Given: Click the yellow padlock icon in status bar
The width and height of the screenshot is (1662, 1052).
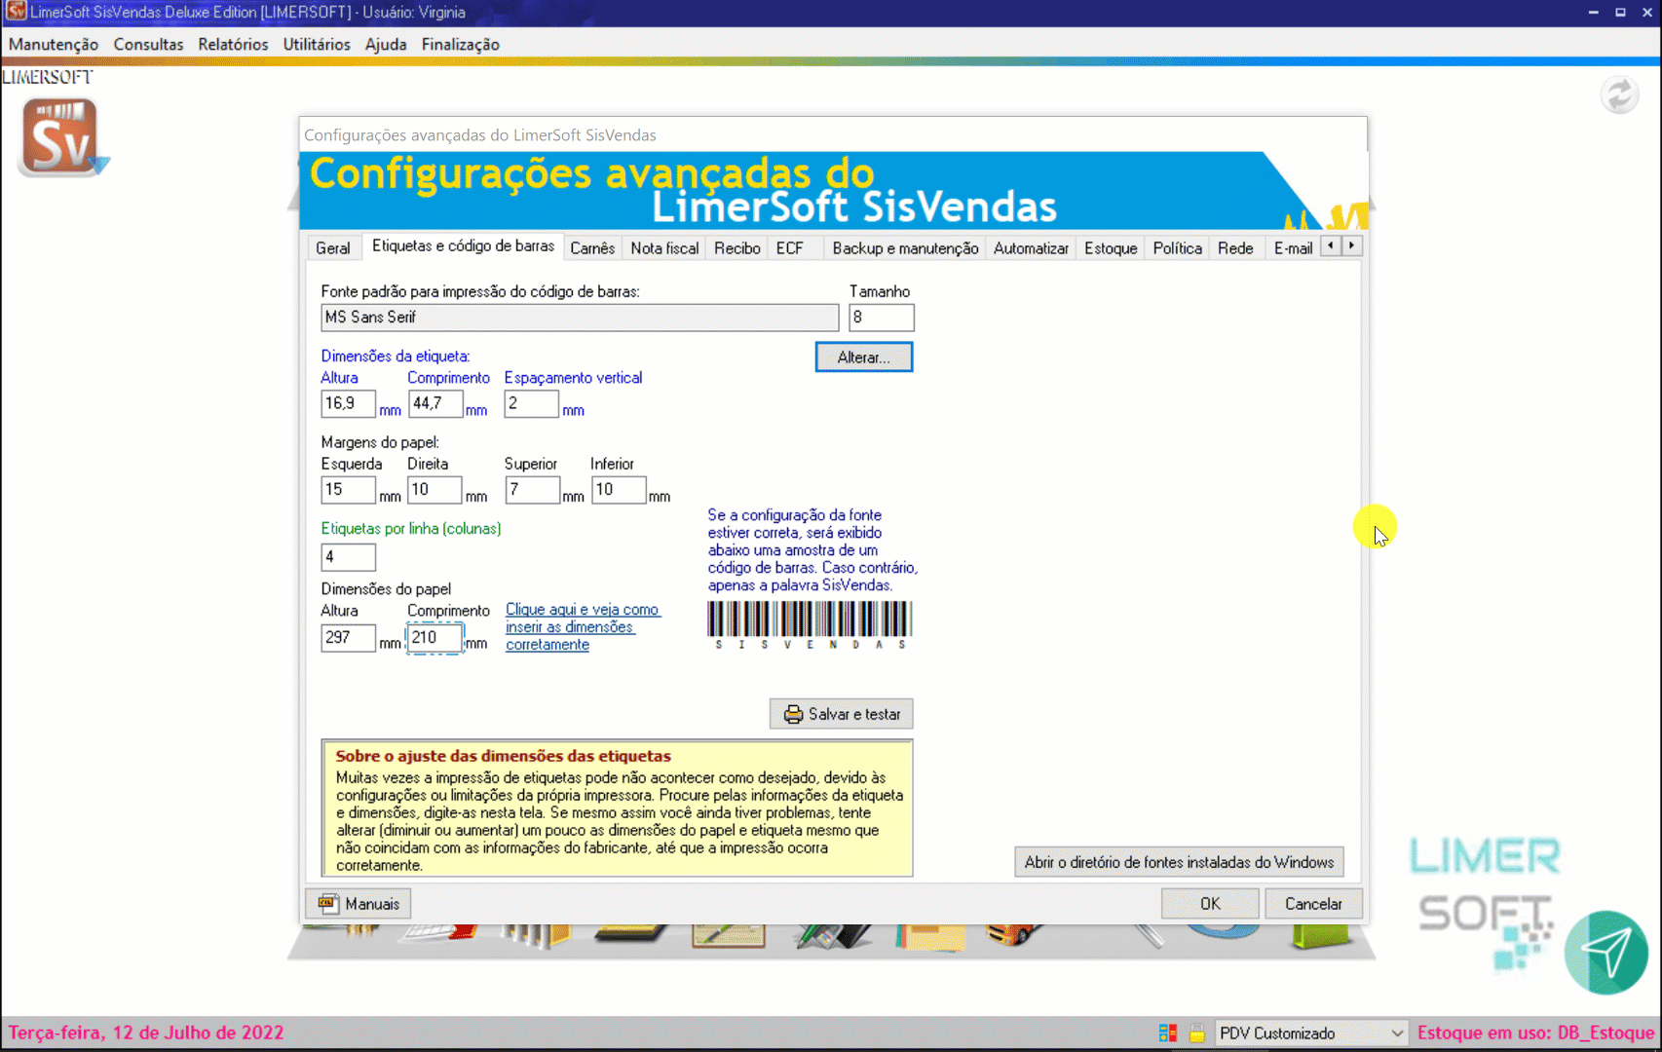Looking at the screenshot, I should point(1197,1033).
